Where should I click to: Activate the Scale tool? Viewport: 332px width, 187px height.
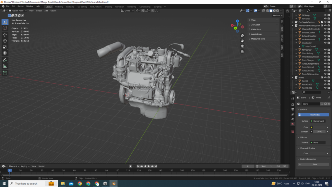pyautogui.click(x=4, y=47)
